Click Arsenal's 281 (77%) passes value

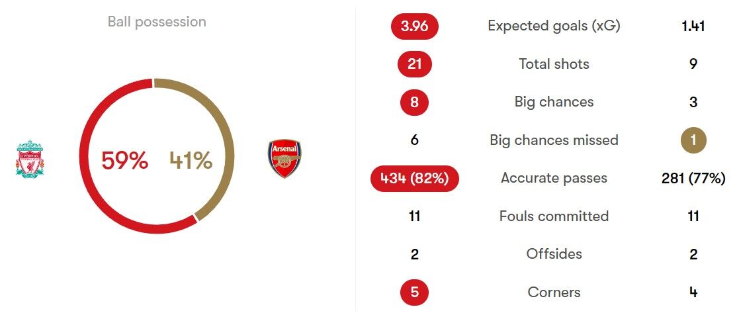[693, 179]
